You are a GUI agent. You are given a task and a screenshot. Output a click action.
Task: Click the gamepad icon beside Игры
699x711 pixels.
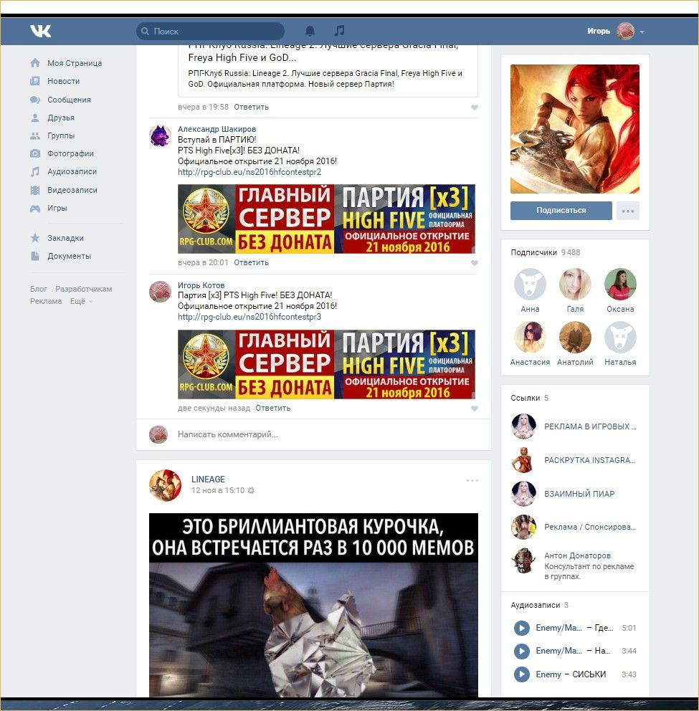[35, 208]
